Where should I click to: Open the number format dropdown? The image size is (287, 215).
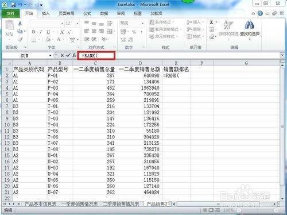(x=142, y=24)
